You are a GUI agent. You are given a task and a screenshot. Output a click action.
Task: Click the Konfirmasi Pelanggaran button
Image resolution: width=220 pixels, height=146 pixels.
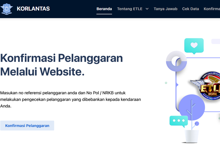click(27, 126)
